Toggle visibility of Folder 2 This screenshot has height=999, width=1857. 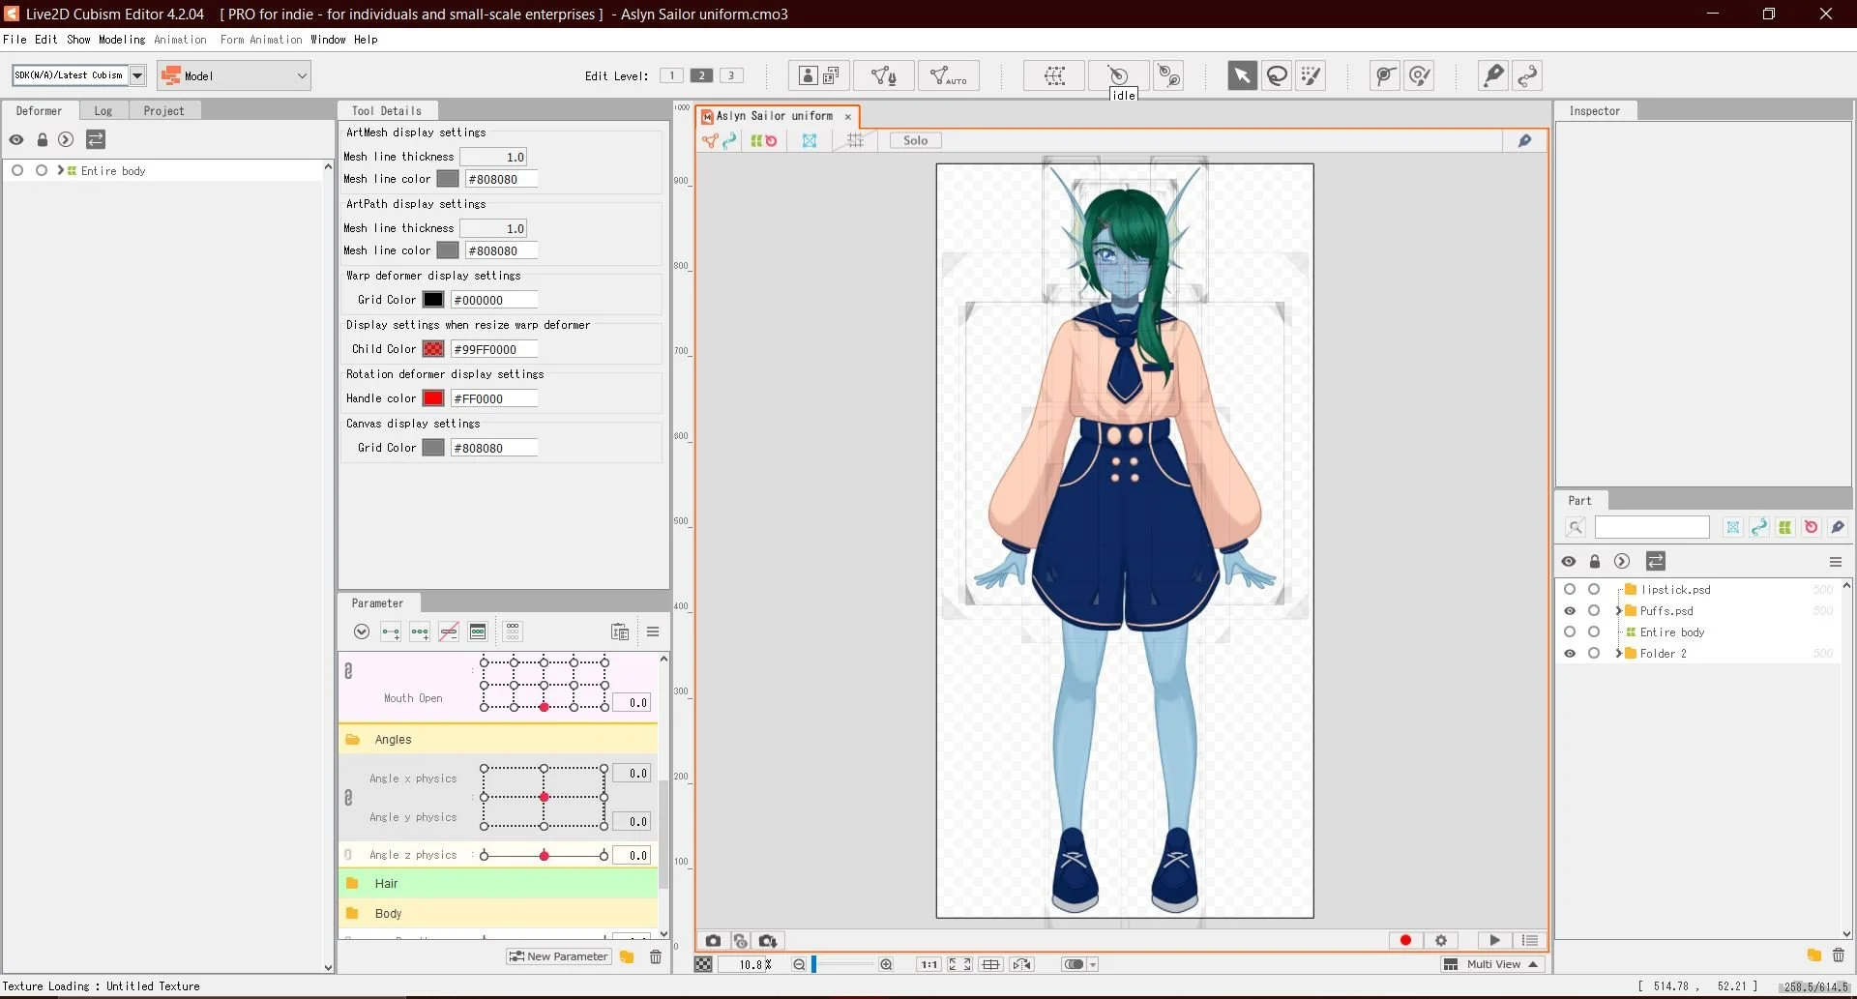point(1569,654)
